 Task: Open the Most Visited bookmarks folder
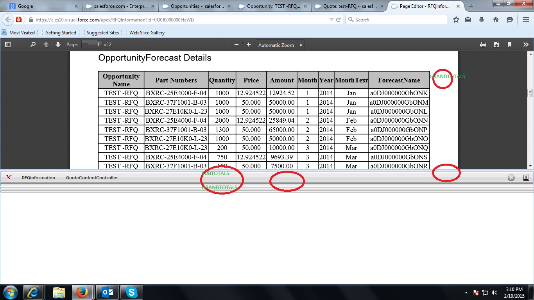tap(18, 33)
